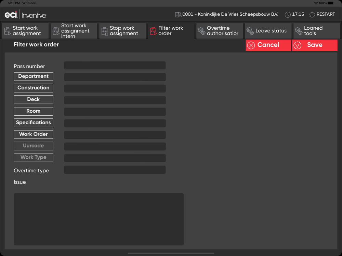Click the Work Type value field

115,158
